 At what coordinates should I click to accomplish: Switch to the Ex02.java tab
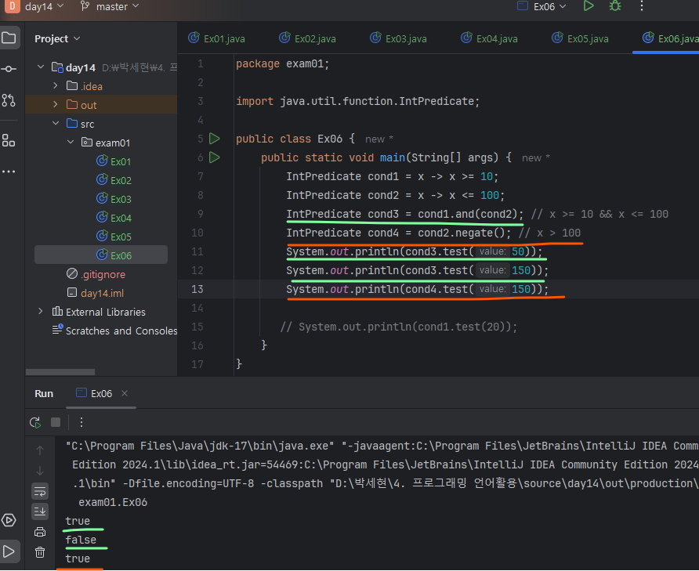click(x=308, y=38)
